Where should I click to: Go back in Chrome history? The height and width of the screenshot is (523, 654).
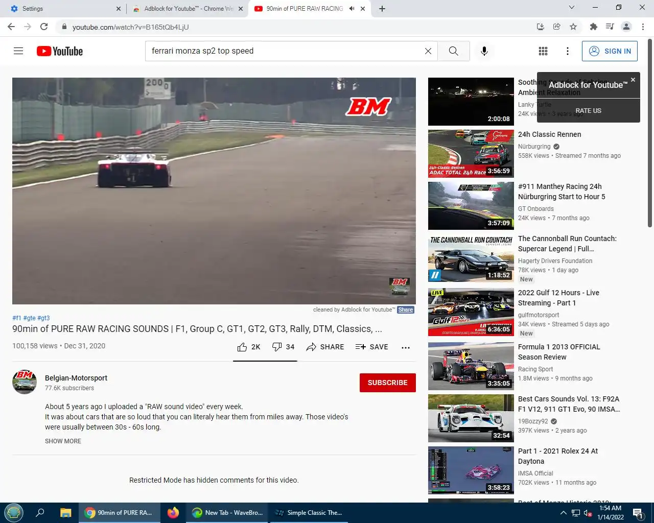(x=11, y=27)
